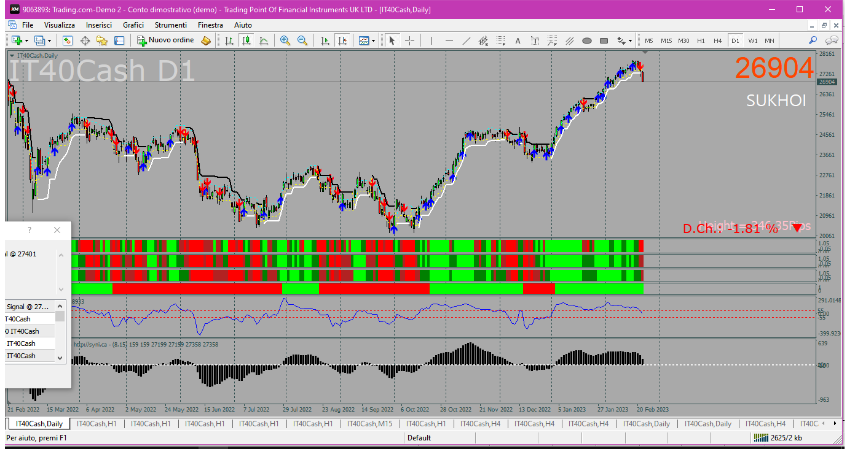Viewport: 847px width, 449px height.
Task: Select the text 'A' tool
Action: pyautogui.click(x=518, y=40)
